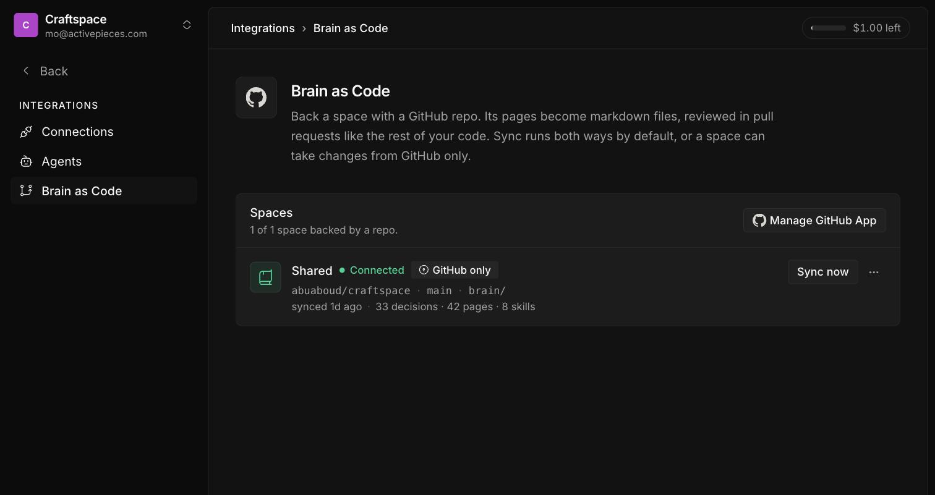This screenshot has height=495, width=935.
Task: Click 1 of 1 space backed text
Action: pos(324,230)
